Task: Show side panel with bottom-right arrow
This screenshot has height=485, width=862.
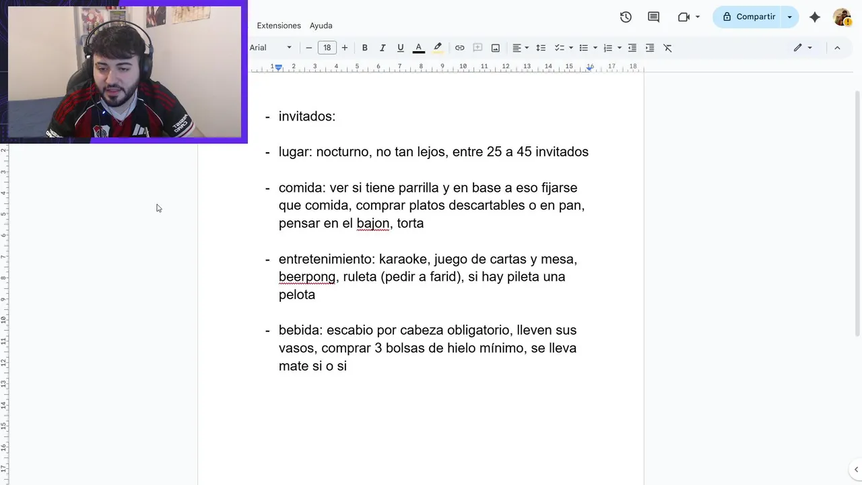Action: pos(856,470)
